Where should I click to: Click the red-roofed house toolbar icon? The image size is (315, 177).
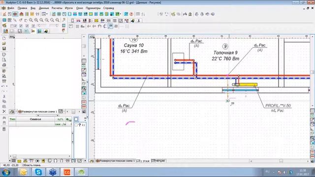(21, 14)
